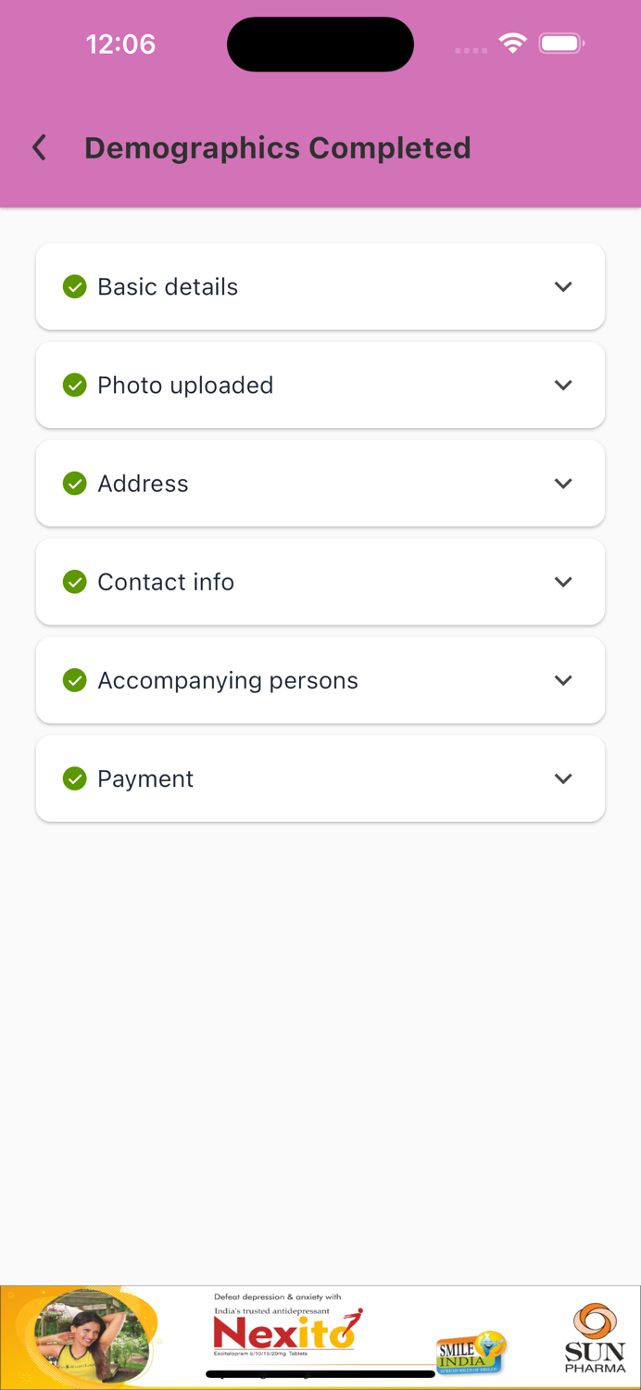
Task: Open the Accompanying persons label
Action: click(228, 681)
